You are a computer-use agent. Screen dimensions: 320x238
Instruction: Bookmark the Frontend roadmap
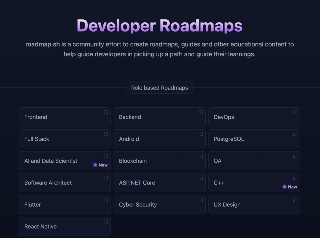pos(106,112)
